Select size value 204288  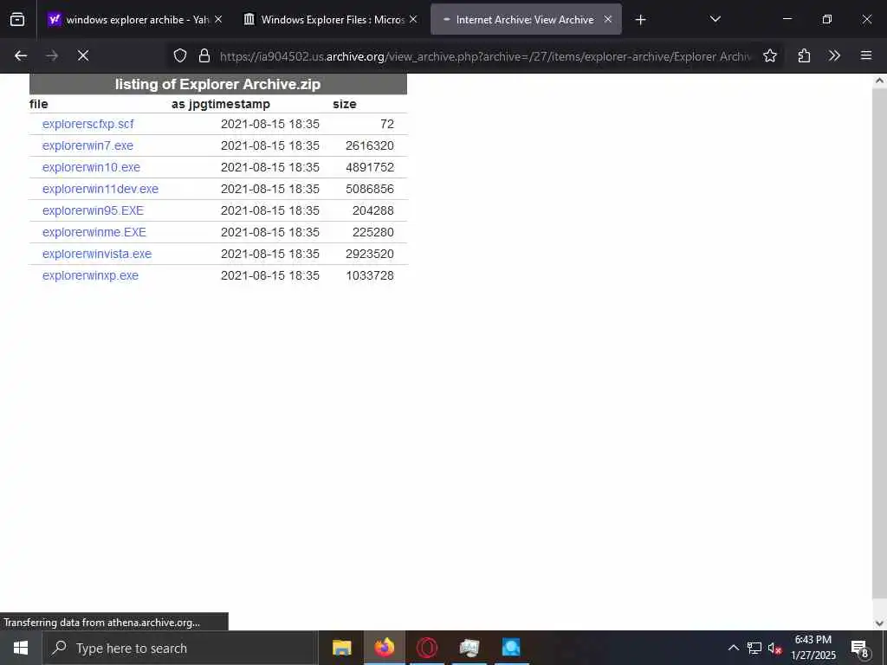372,210
